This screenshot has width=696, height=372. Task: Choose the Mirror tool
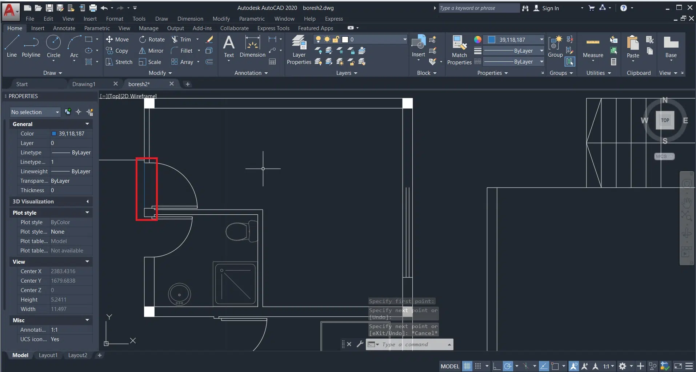pos(151,51)
